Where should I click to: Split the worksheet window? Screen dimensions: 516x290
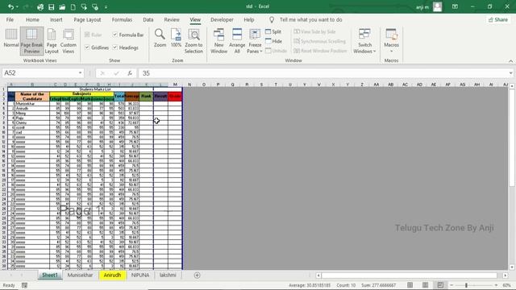click(273, 31)
